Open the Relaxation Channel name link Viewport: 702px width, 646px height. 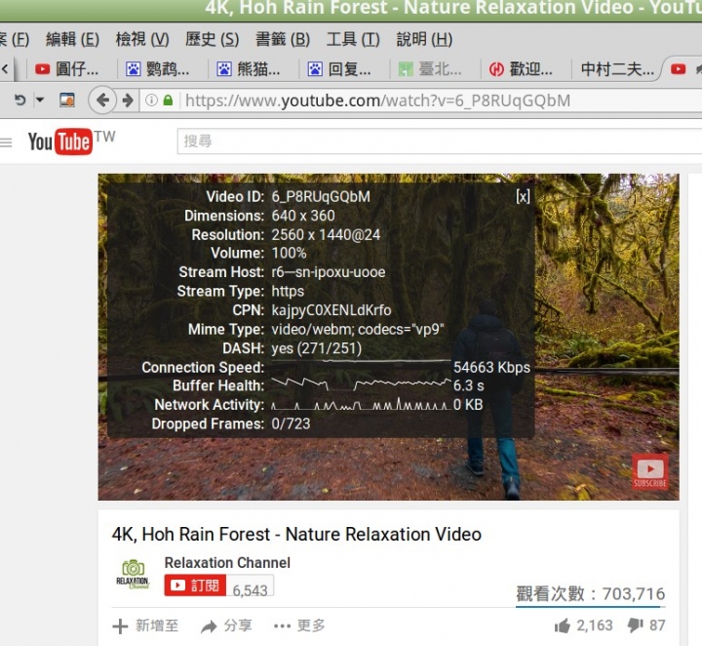click(227, 563)
